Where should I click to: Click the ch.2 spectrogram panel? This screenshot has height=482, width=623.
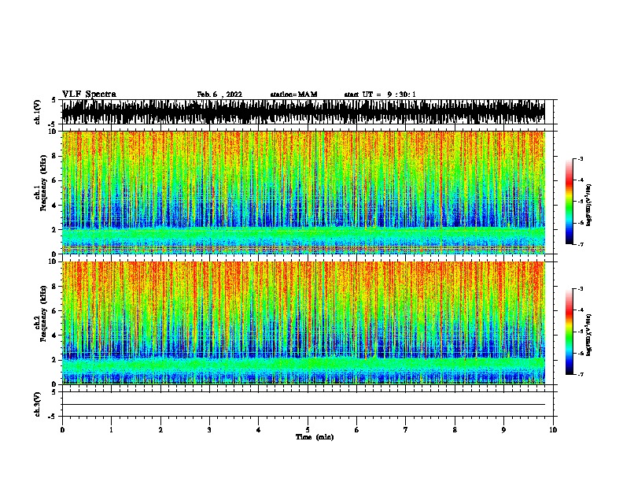[304, 323]
